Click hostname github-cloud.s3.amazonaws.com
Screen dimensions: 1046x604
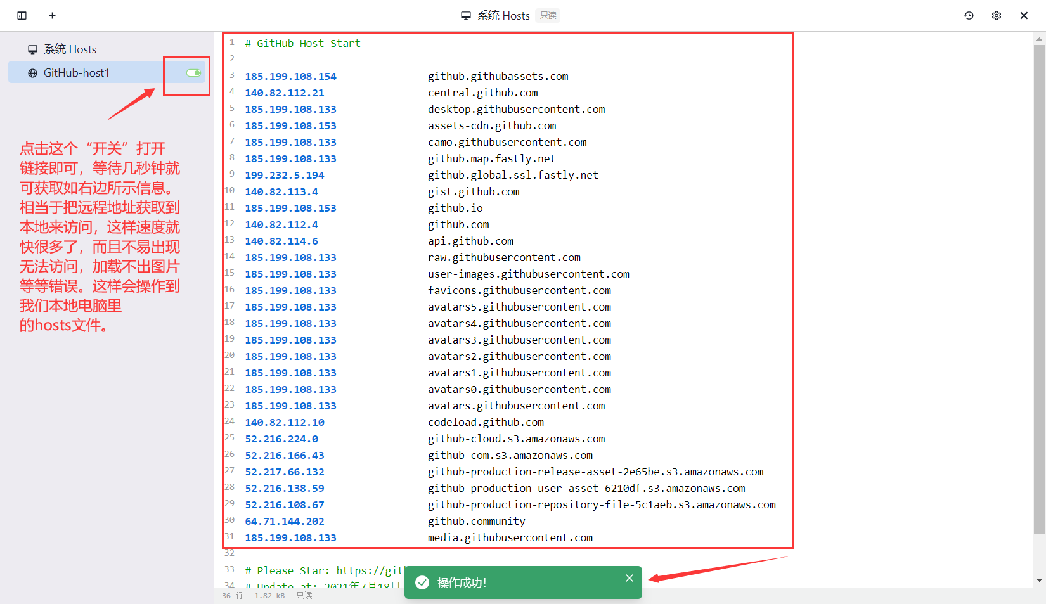[x=516, y=439]
